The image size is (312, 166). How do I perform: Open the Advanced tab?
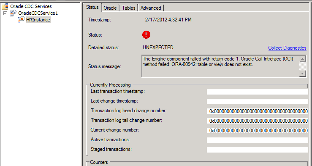pos(151,8)
